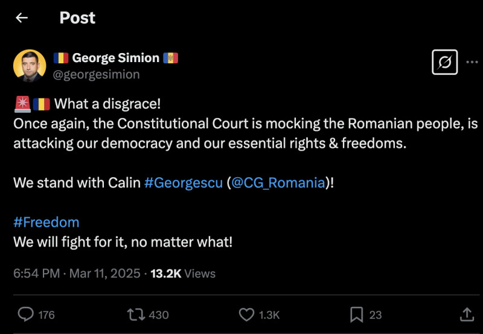Image resolution: width=483 pixels, height=334 pixels.
Task: Click the reply speech bubble icon
Action: pyautogui.click(x=25, y=314)
